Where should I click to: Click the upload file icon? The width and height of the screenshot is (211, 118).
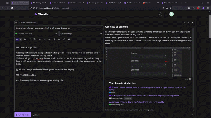pyautogui.click(x=54, y=40)
